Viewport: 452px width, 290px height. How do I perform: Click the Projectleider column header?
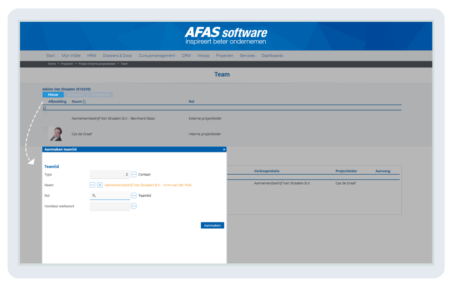click(x=346, y=171)
